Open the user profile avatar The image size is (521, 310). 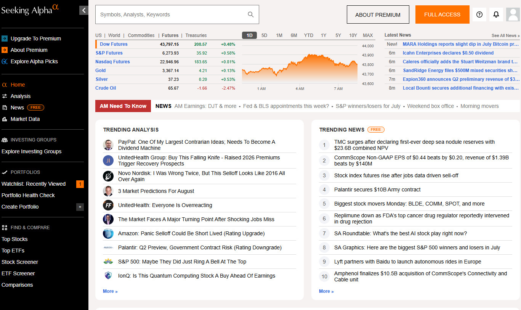[513, 14]
